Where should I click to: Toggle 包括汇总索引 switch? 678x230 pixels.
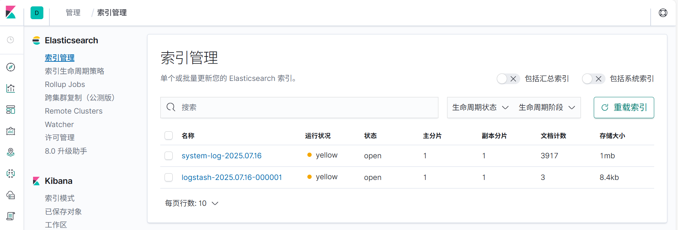click(508, 79)
